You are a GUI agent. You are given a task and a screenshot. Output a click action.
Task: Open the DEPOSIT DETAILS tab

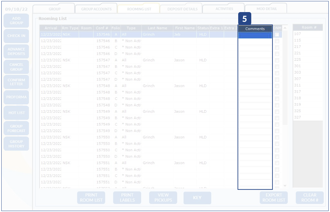182,9
